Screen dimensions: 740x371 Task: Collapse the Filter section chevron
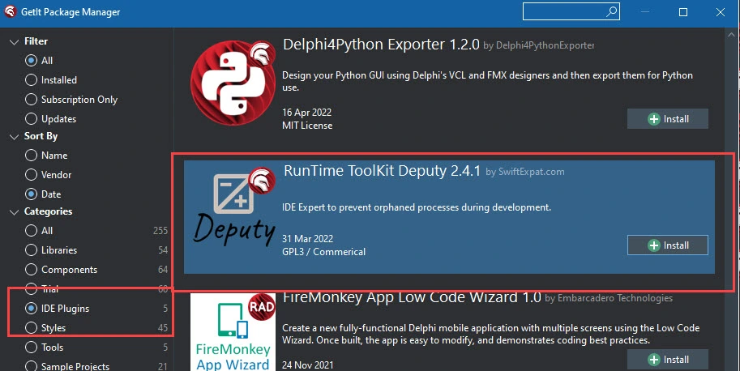point(13,41)
